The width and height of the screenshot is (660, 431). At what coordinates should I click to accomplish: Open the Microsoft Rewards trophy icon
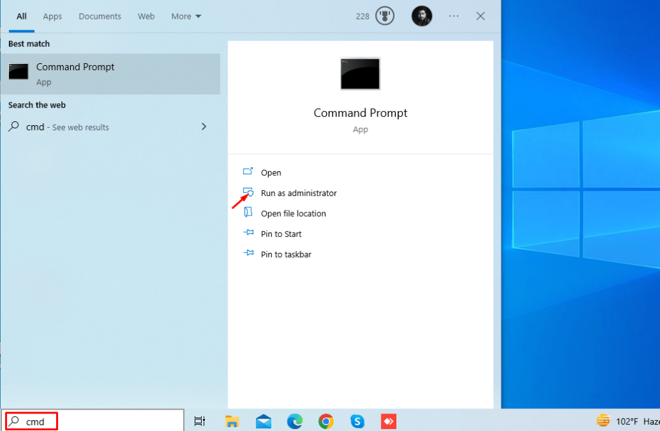384,16
